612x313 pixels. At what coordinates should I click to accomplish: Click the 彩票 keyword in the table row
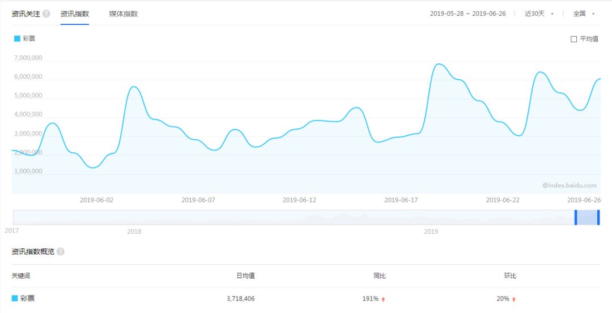(27, 299)
